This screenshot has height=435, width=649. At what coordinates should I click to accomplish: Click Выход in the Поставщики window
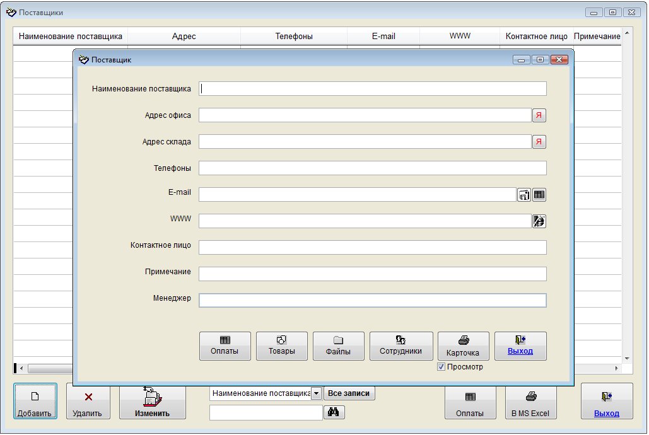tap(607, 401)
